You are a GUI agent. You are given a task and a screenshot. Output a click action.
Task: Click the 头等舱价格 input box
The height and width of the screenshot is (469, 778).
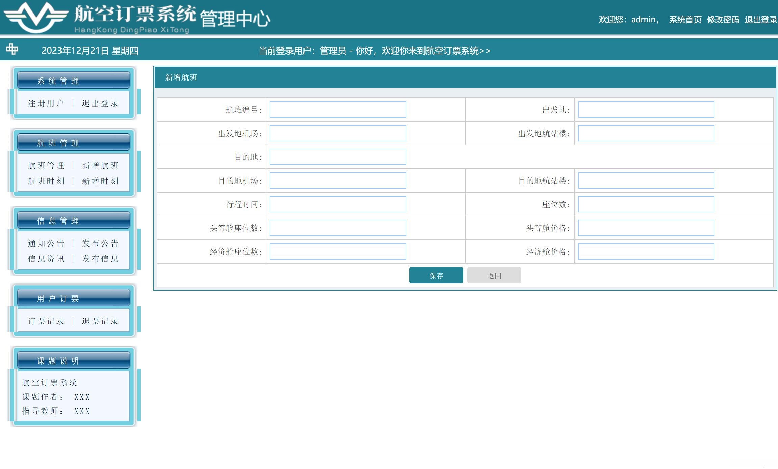[x=646, y=228]
